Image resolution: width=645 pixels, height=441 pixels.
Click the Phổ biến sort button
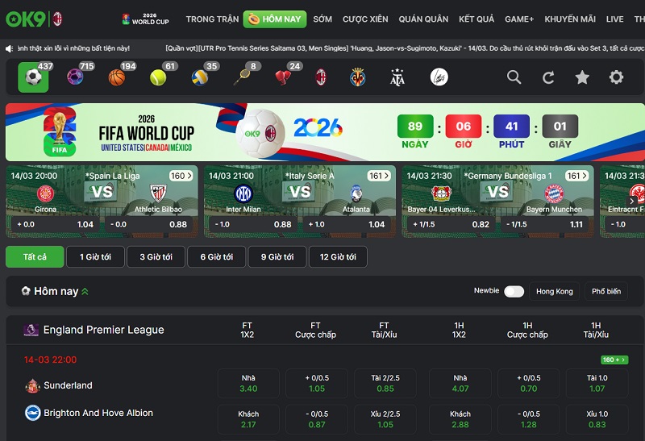tap(606, 291)
